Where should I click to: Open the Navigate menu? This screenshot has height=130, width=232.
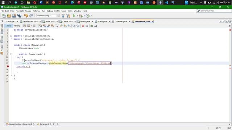pyautogui.click(x=20, y=11)
